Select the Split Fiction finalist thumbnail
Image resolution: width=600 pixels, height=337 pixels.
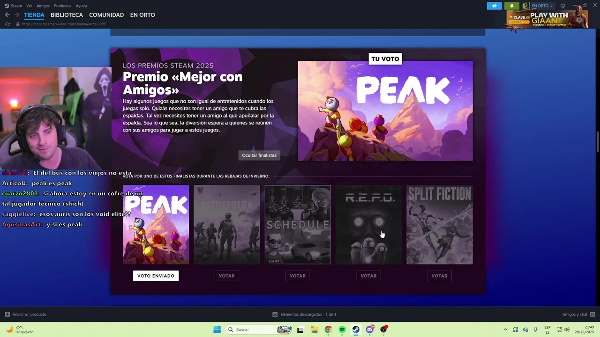pos(439,225)
